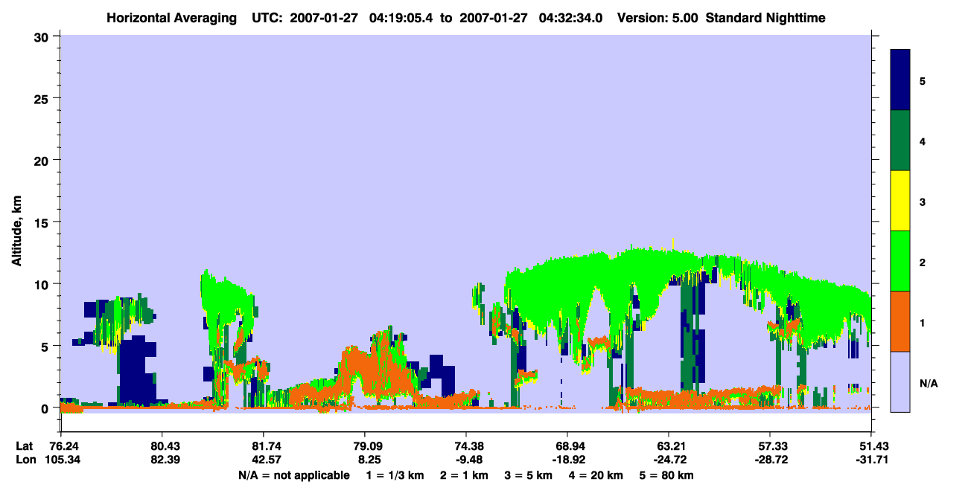This screenshot has height=496, width=968.
Task: Click the 'Altitude, km' axis label
Action: pos(16,223)
